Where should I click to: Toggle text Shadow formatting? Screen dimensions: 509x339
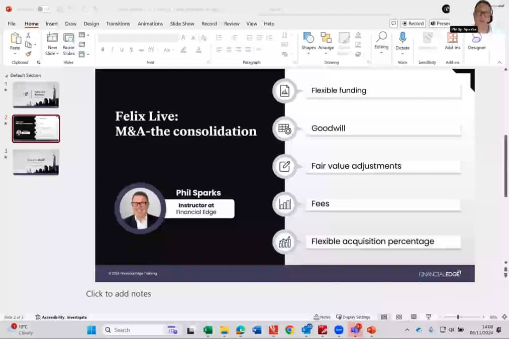[x=131, y=50]
